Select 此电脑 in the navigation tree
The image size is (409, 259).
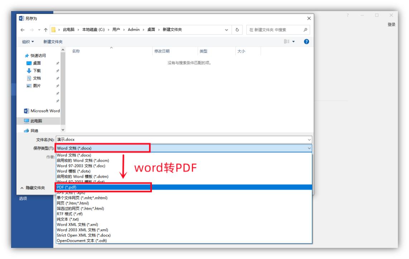click(x=35, y=121)
